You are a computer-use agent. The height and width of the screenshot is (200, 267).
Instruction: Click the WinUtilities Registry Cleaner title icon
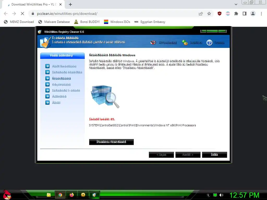click(40, 32)
